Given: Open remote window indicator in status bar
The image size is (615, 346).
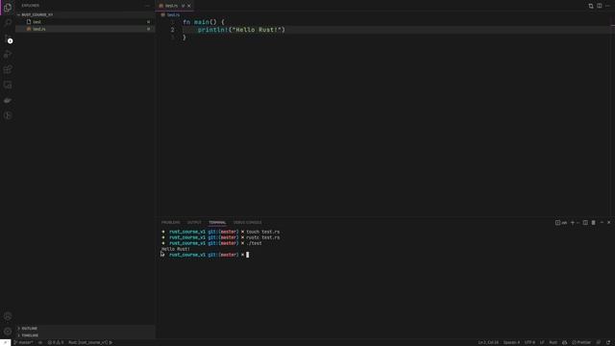Looking at the screenshot, I should pos(5,342).
